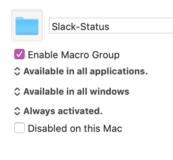This screenshot has width=173, height=160.
Task: Click the purple checkmark box
Action: coord(19,54)
